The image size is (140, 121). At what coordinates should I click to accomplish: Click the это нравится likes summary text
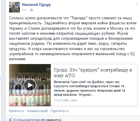[51, 120]
